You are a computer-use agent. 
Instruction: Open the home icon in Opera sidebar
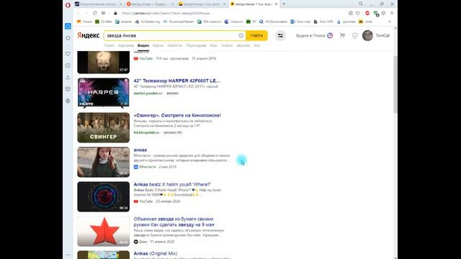(x=68, y=38)
